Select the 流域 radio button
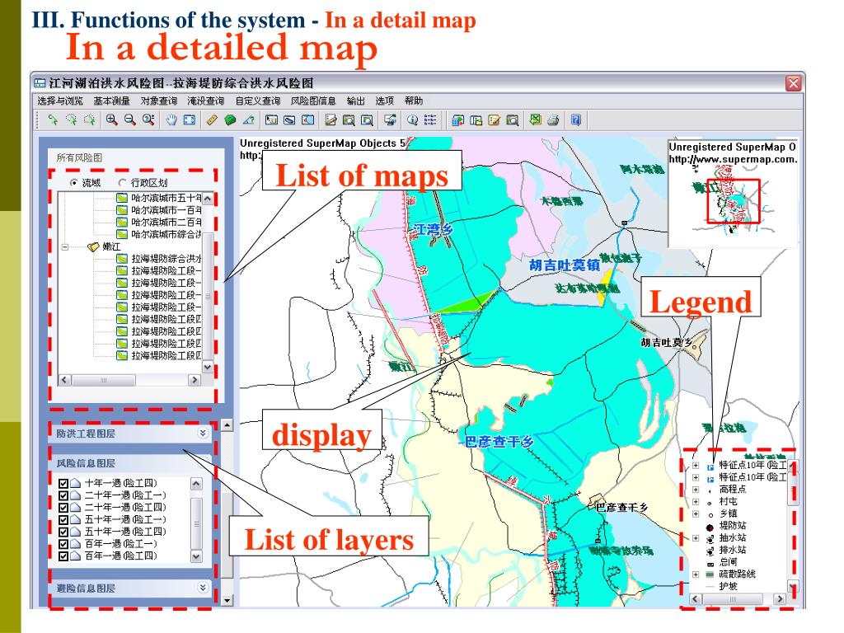Image resolution: width=844 pixels, height=633 pixels. tap(74, 182)
